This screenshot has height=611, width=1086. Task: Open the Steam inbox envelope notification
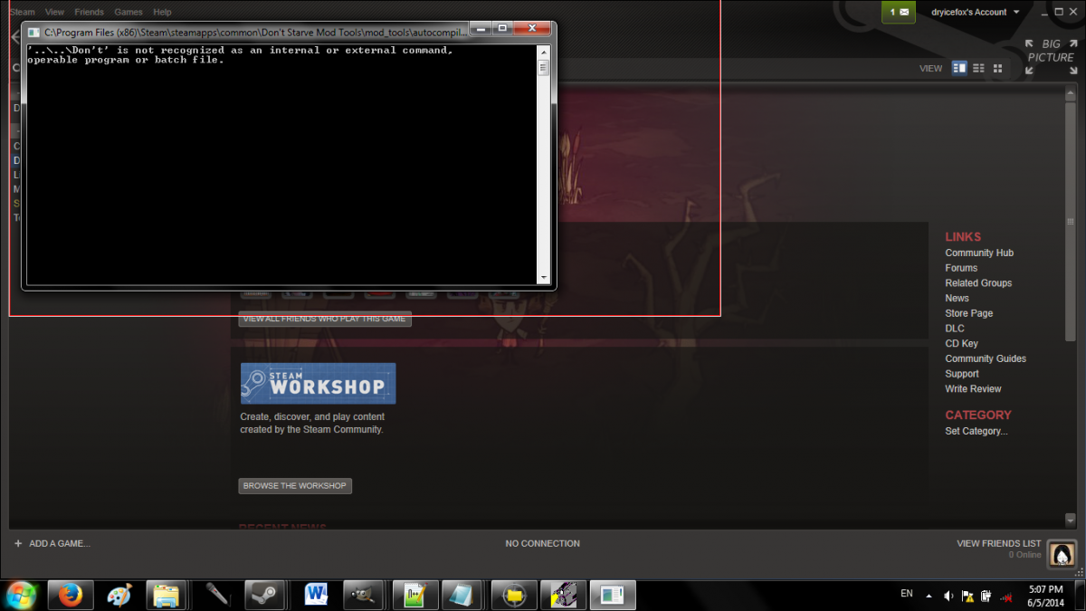[x=899, y=12]
